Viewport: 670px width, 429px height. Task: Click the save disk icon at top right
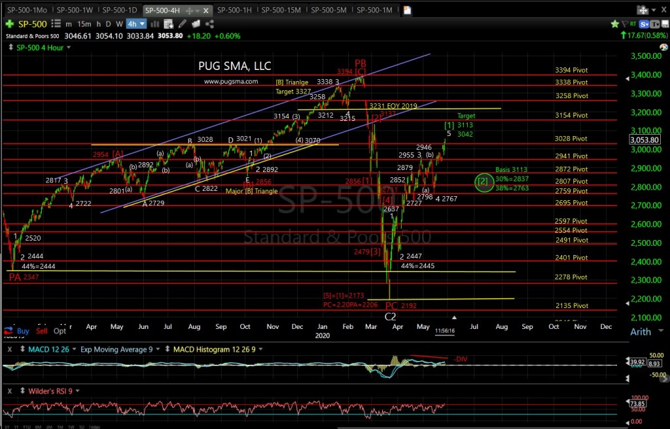[x=665, y=24]
